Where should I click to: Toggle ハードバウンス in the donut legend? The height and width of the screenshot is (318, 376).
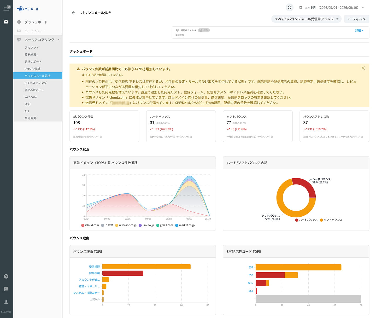coord(306,220)
